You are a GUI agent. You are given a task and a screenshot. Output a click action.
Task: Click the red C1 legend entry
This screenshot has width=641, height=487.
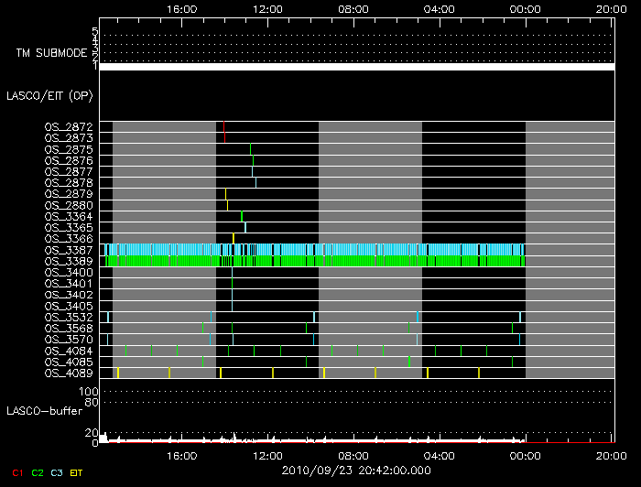point(14,471)
